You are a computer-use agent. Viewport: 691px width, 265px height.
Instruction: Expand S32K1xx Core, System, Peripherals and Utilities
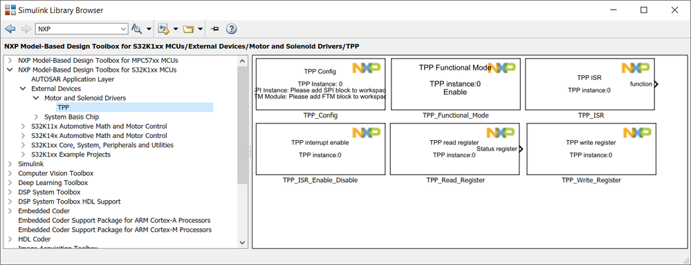(23, 145)
